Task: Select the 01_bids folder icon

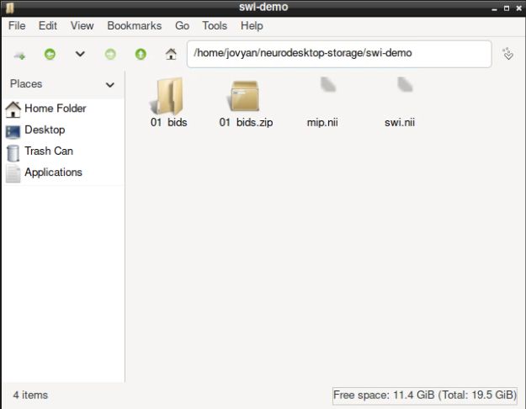Action: pos(168,96)
